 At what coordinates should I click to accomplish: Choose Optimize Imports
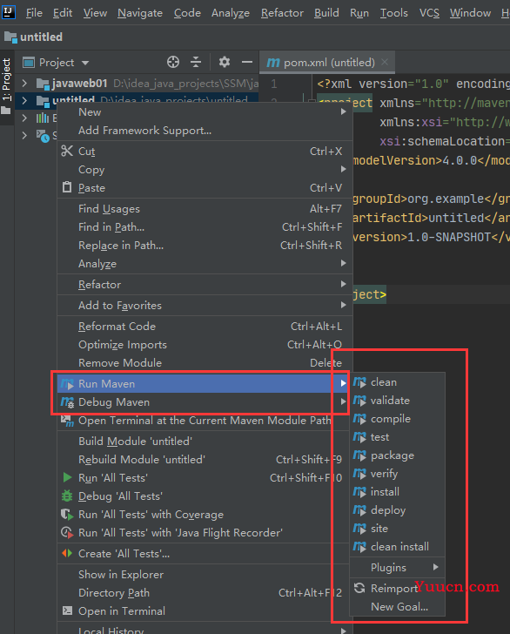click(205, 345)
